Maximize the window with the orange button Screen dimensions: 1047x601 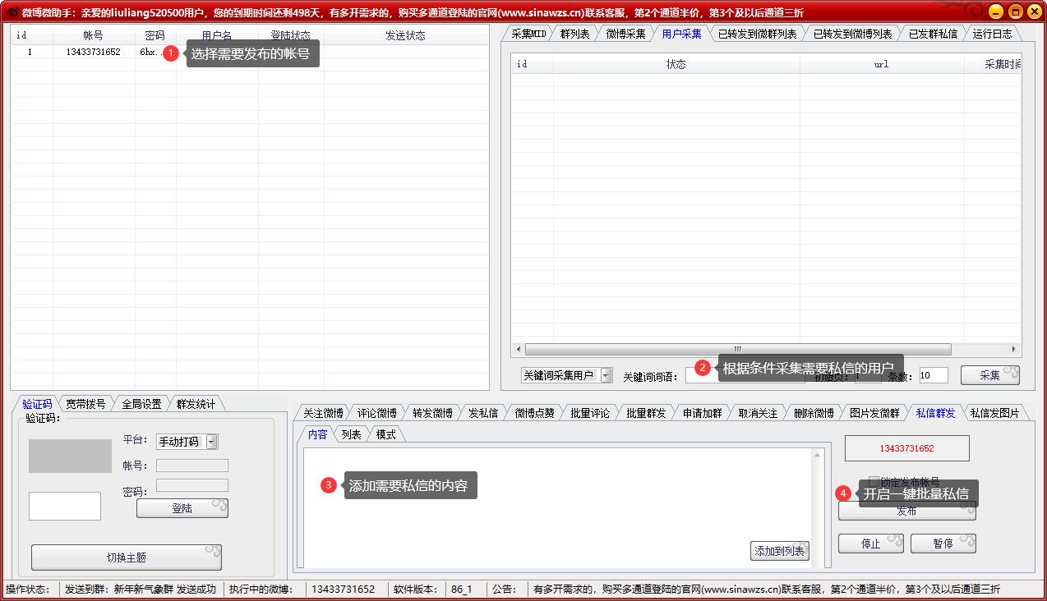(1015, 11)
